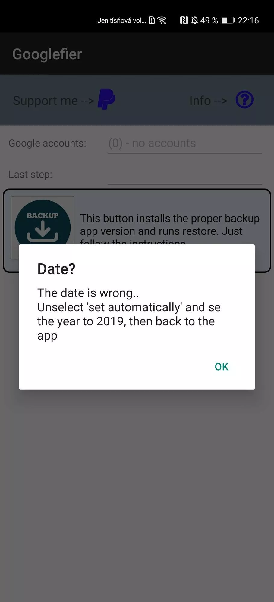Tap the Last step field

(x=185, y=175)
